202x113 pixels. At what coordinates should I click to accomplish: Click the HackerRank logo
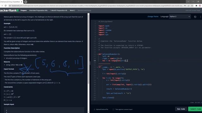[x=9, y=10]
